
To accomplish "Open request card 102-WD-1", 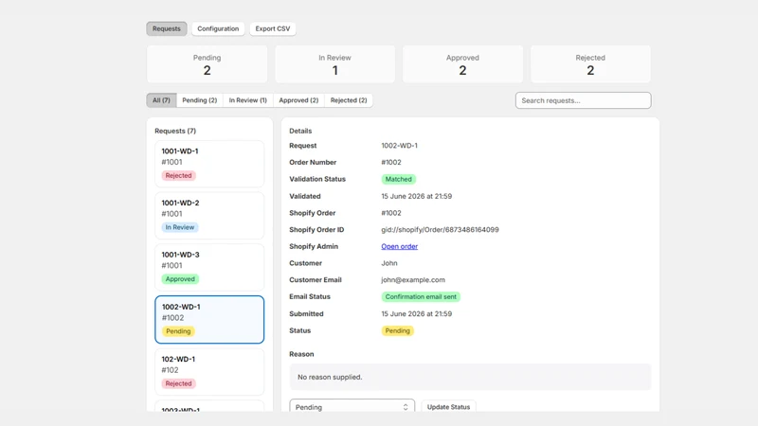I will click(x=209, y=371).
